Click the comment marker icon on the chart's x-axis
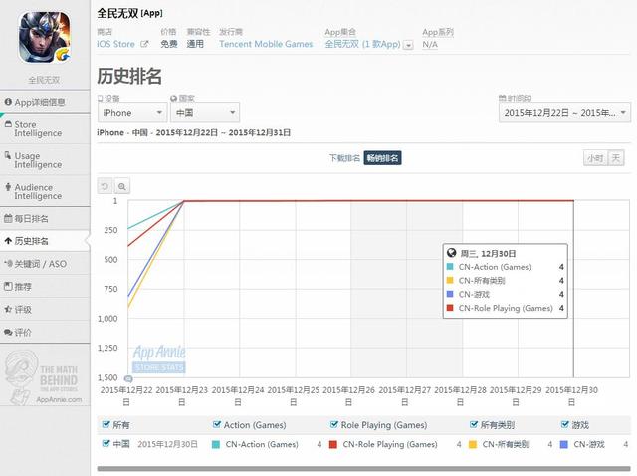The height and width of the screenshot is (476, 637). pyautogui.click(x=128, y=378)
